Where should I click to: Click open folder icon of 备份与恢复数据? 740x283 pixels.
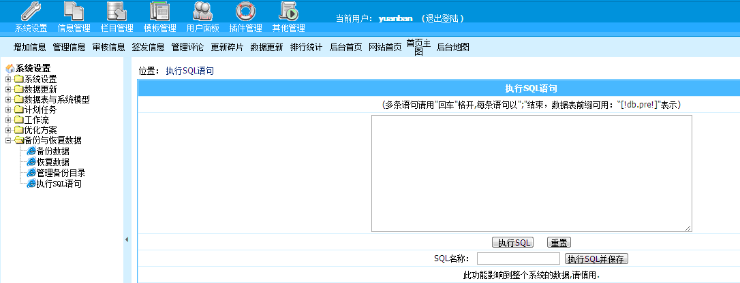point(19,140)
